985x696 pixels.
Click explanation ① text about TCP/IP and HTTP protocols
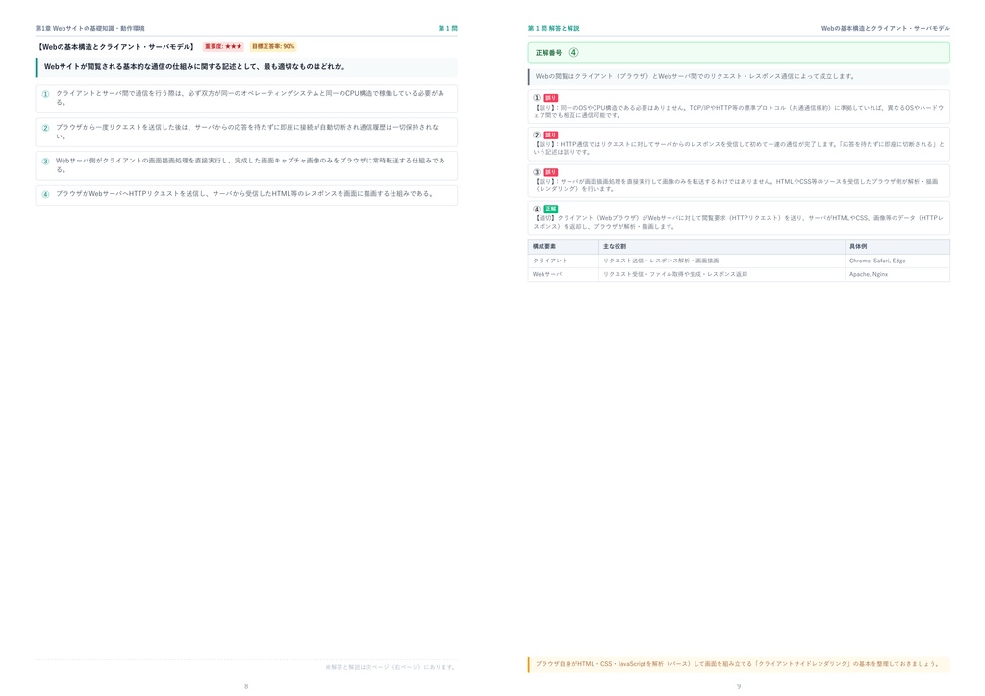739,112
